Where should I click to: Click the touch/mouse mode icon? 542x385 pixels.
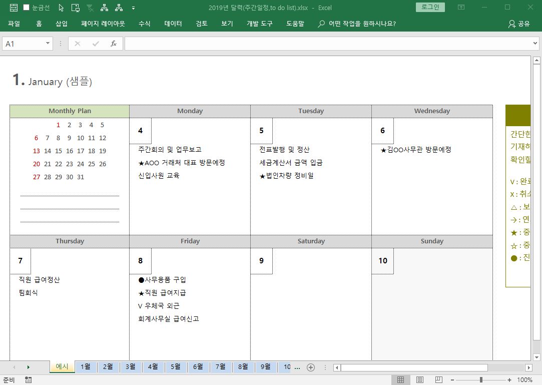click(76, 8)
